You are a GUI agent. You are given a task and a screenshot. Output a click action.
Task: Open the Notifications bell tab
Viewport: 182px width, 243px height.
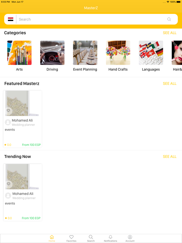111,238
